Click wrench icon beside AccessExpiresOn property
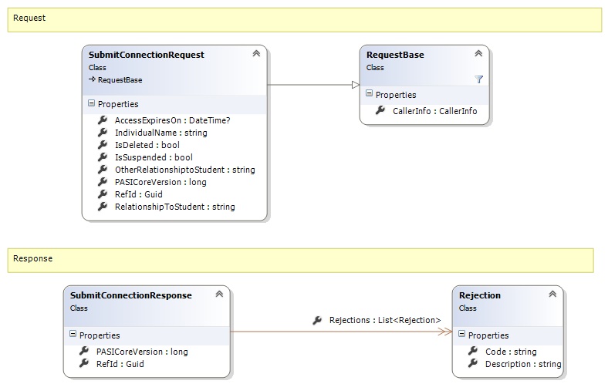608x384 pixels. 103,120
